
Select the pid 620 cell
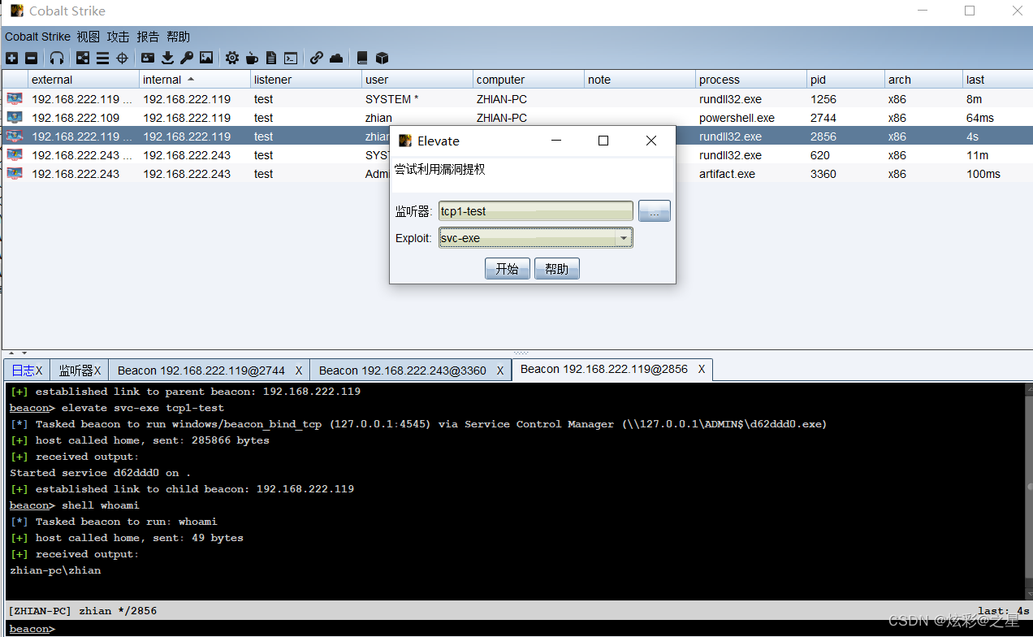tap(846, 155)
